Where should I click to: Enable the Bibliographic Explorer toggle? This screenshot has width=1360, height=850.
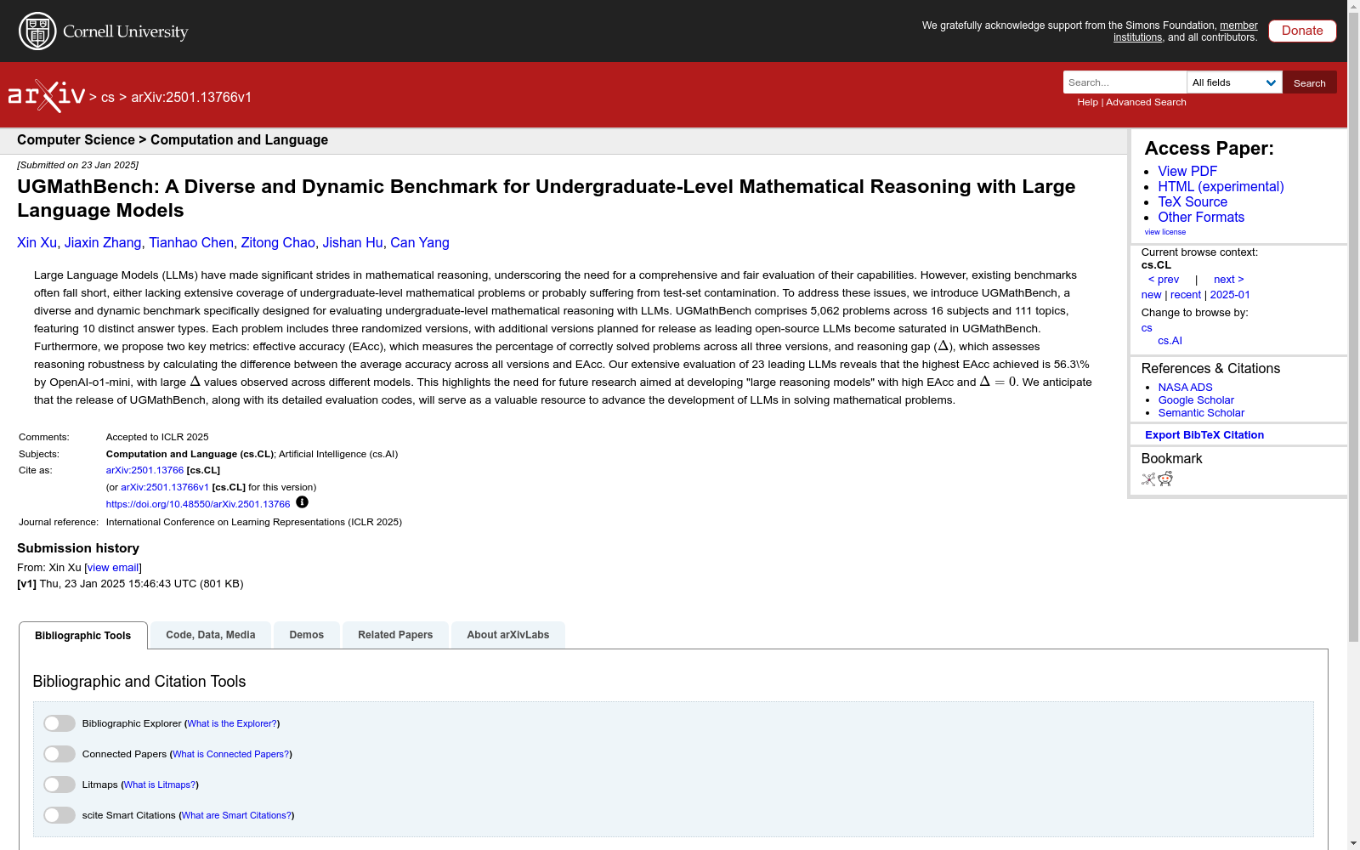pyautogui.click(x=59, y=723)
